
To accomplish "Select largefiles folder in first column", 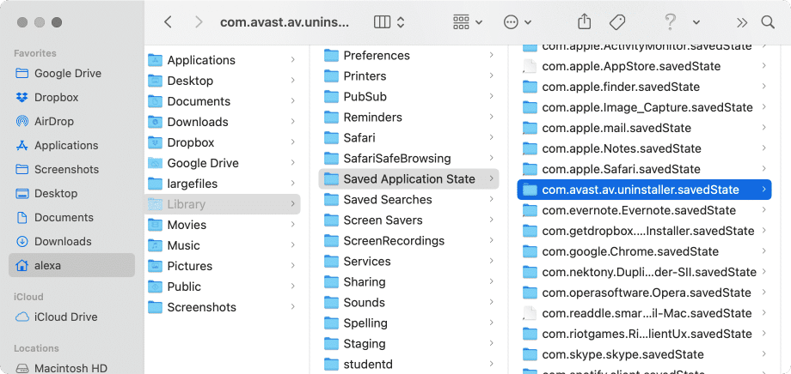I will point(223,184).
